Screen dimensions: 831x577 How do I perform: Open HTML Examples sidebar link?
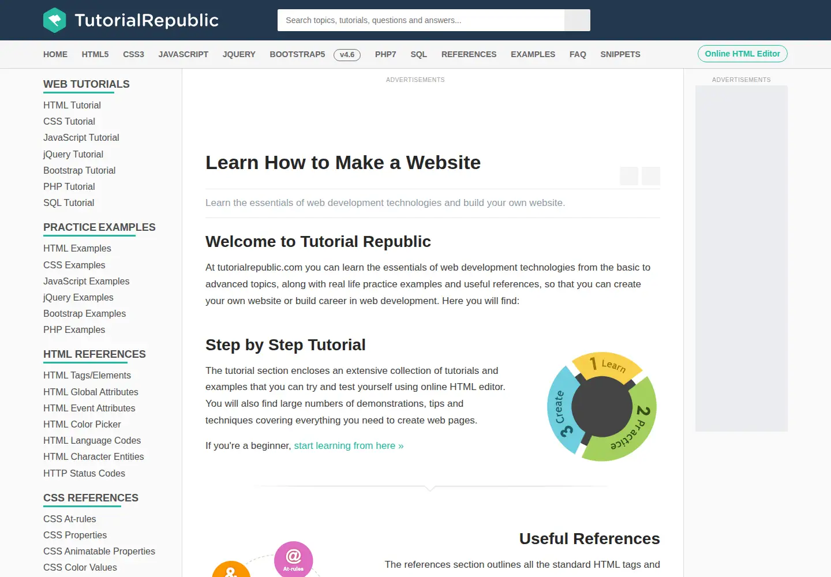77,248
